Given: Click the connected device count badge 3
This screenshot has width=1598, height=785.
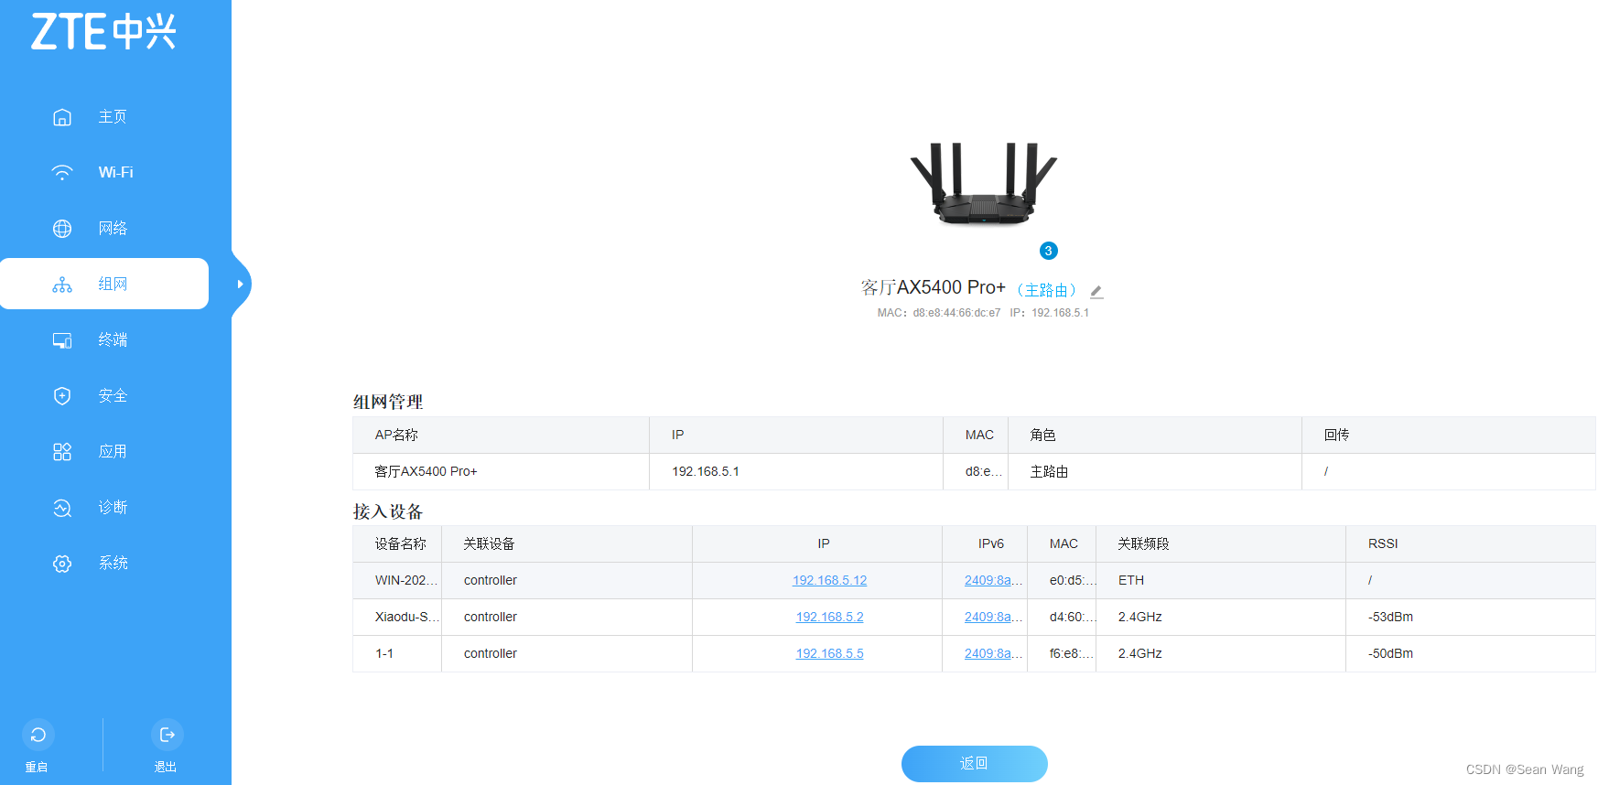Looking at the screenshot, I should [x=1049, y=251].
